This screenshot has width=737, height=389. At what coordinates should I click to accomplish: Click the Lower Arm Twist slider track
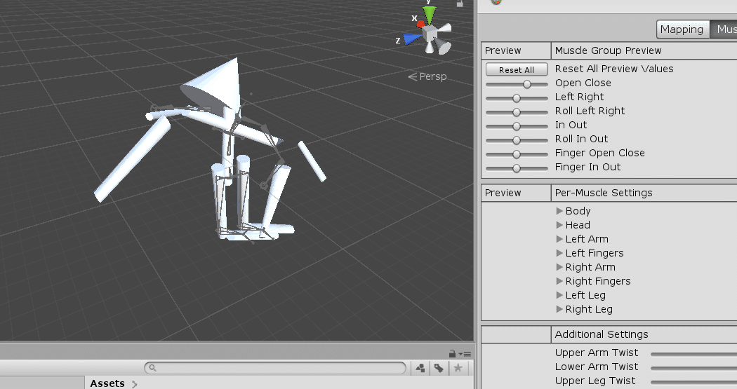[693, 368]
